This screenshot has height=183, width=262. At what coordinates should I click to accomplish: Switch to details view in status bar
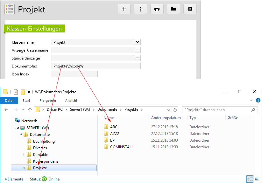pos(250,179)
